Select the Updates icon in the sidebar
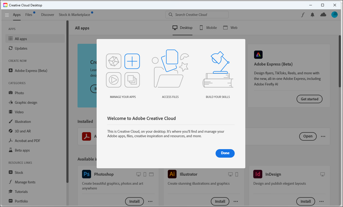The image size is (343, 207). [11, 48]
